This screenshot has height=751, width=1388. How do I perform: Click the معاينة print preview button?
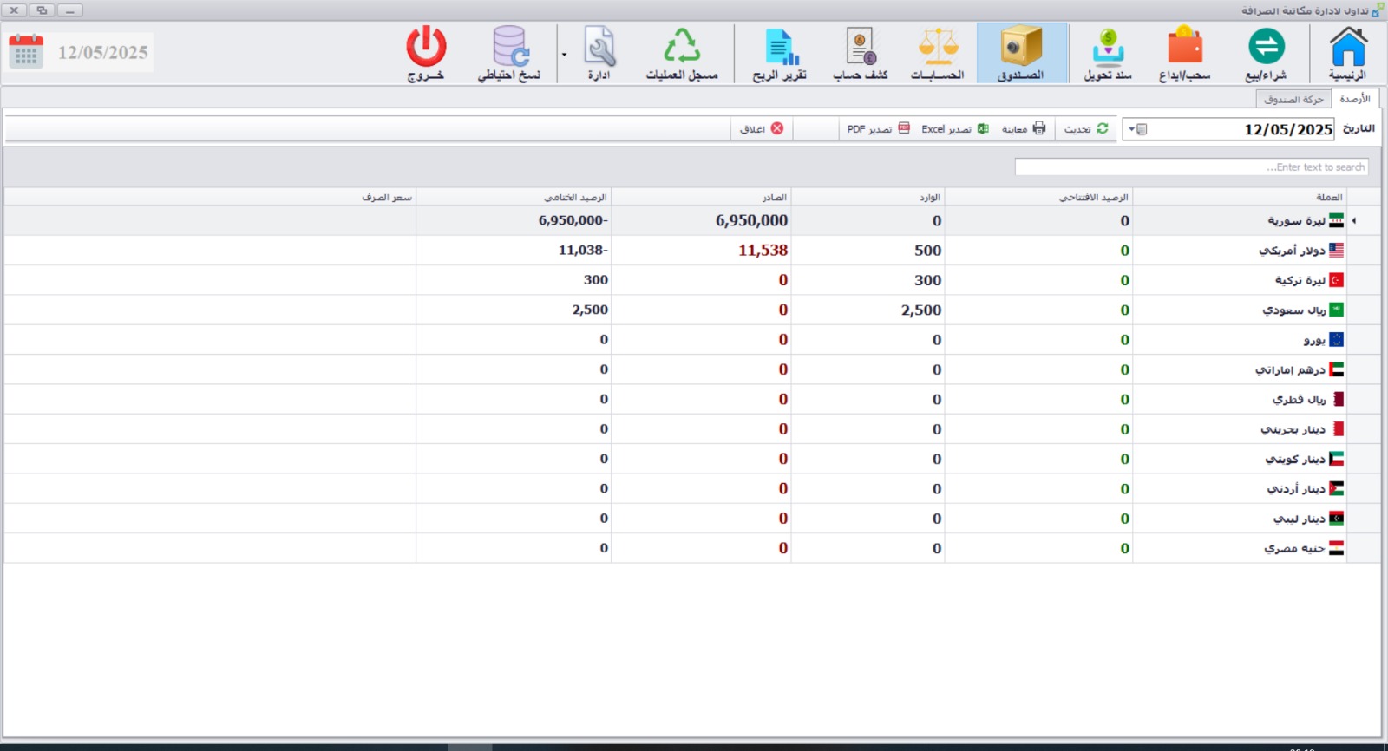1024,128
